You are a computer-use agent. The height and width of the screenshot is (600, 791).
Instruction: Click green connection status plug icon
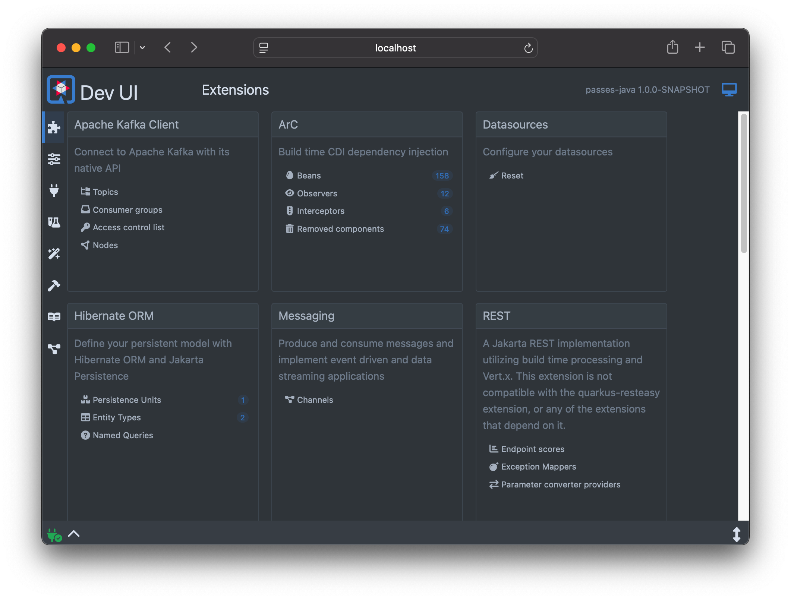tap(54, 535)
